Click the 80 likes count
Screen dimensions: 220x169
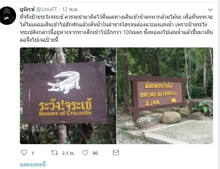[95, 153]
